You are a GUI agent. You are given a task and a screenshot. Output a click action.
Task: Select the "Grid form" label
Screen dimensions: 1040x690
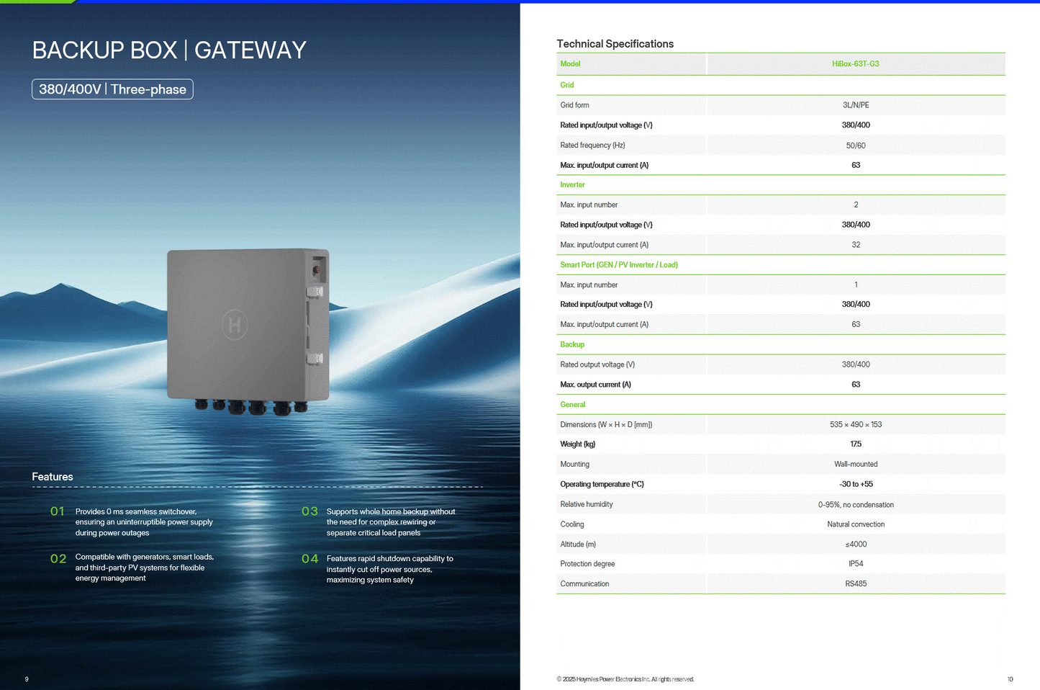(x=574, y=105)
